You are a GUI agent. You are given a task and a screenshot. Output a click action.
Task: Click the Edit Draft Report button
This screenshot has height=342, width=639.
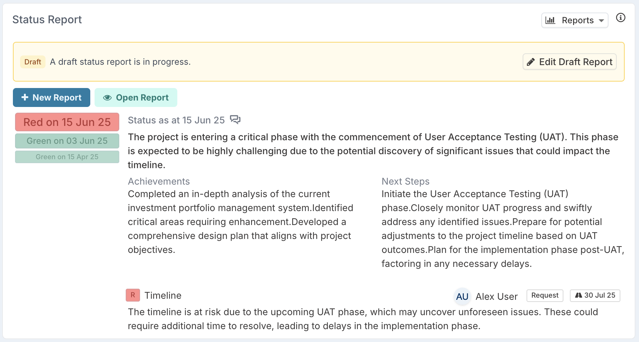(570, 62)
